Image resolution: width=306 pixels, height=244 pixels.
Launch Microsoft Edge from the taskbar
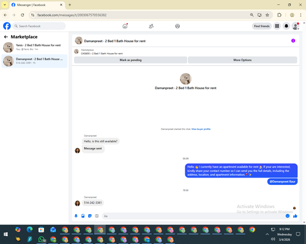tap(29, 229)
